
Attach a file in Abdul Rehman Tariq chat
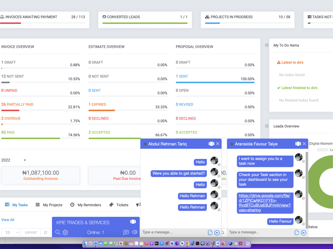pos(210,232)
